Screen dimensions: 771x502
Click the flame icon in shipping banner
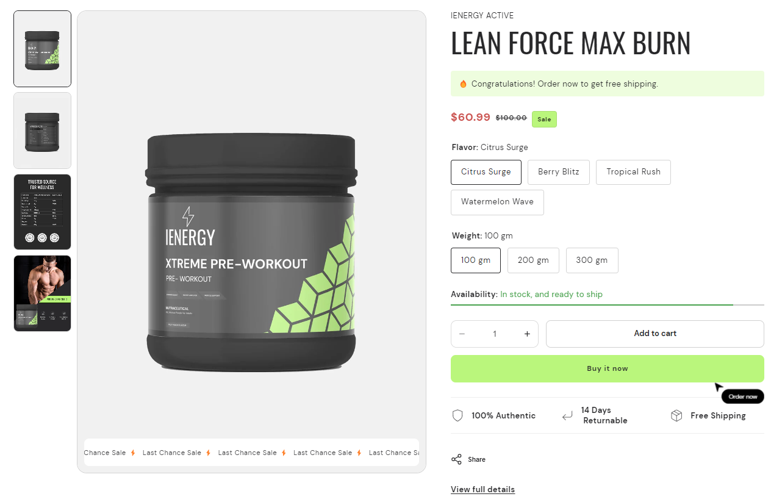463,84
